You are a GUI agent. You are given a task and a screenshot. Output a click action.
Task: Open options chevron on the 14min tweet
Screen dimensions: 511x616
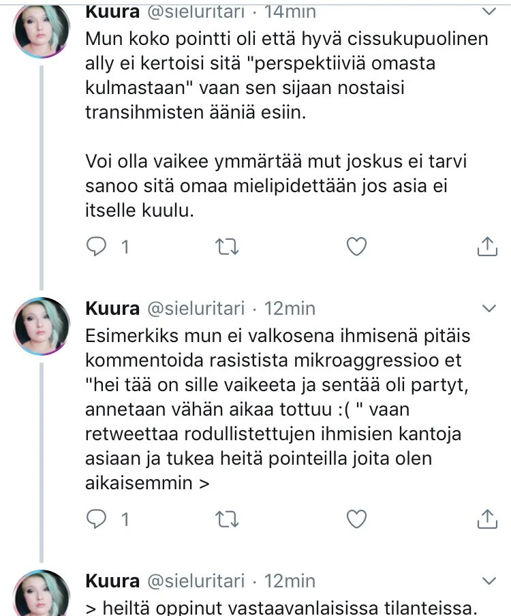pos(489,11)
